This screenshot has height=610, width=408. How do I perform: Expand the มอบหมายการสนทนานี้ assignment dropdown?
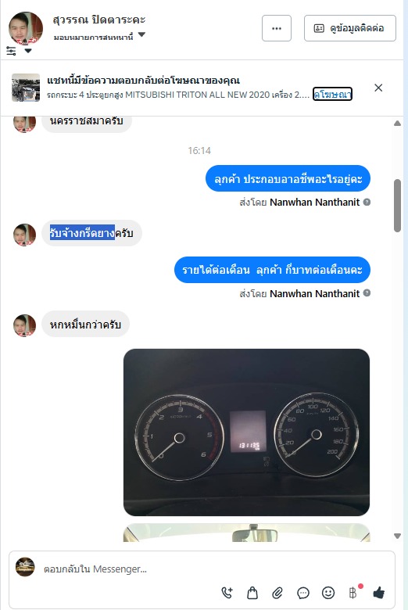[x=142, y=34]
